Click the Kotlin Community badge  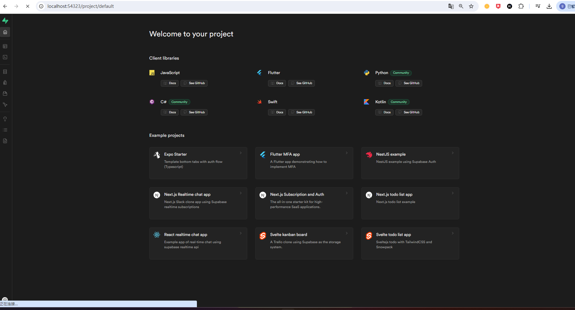pos(399,102)
